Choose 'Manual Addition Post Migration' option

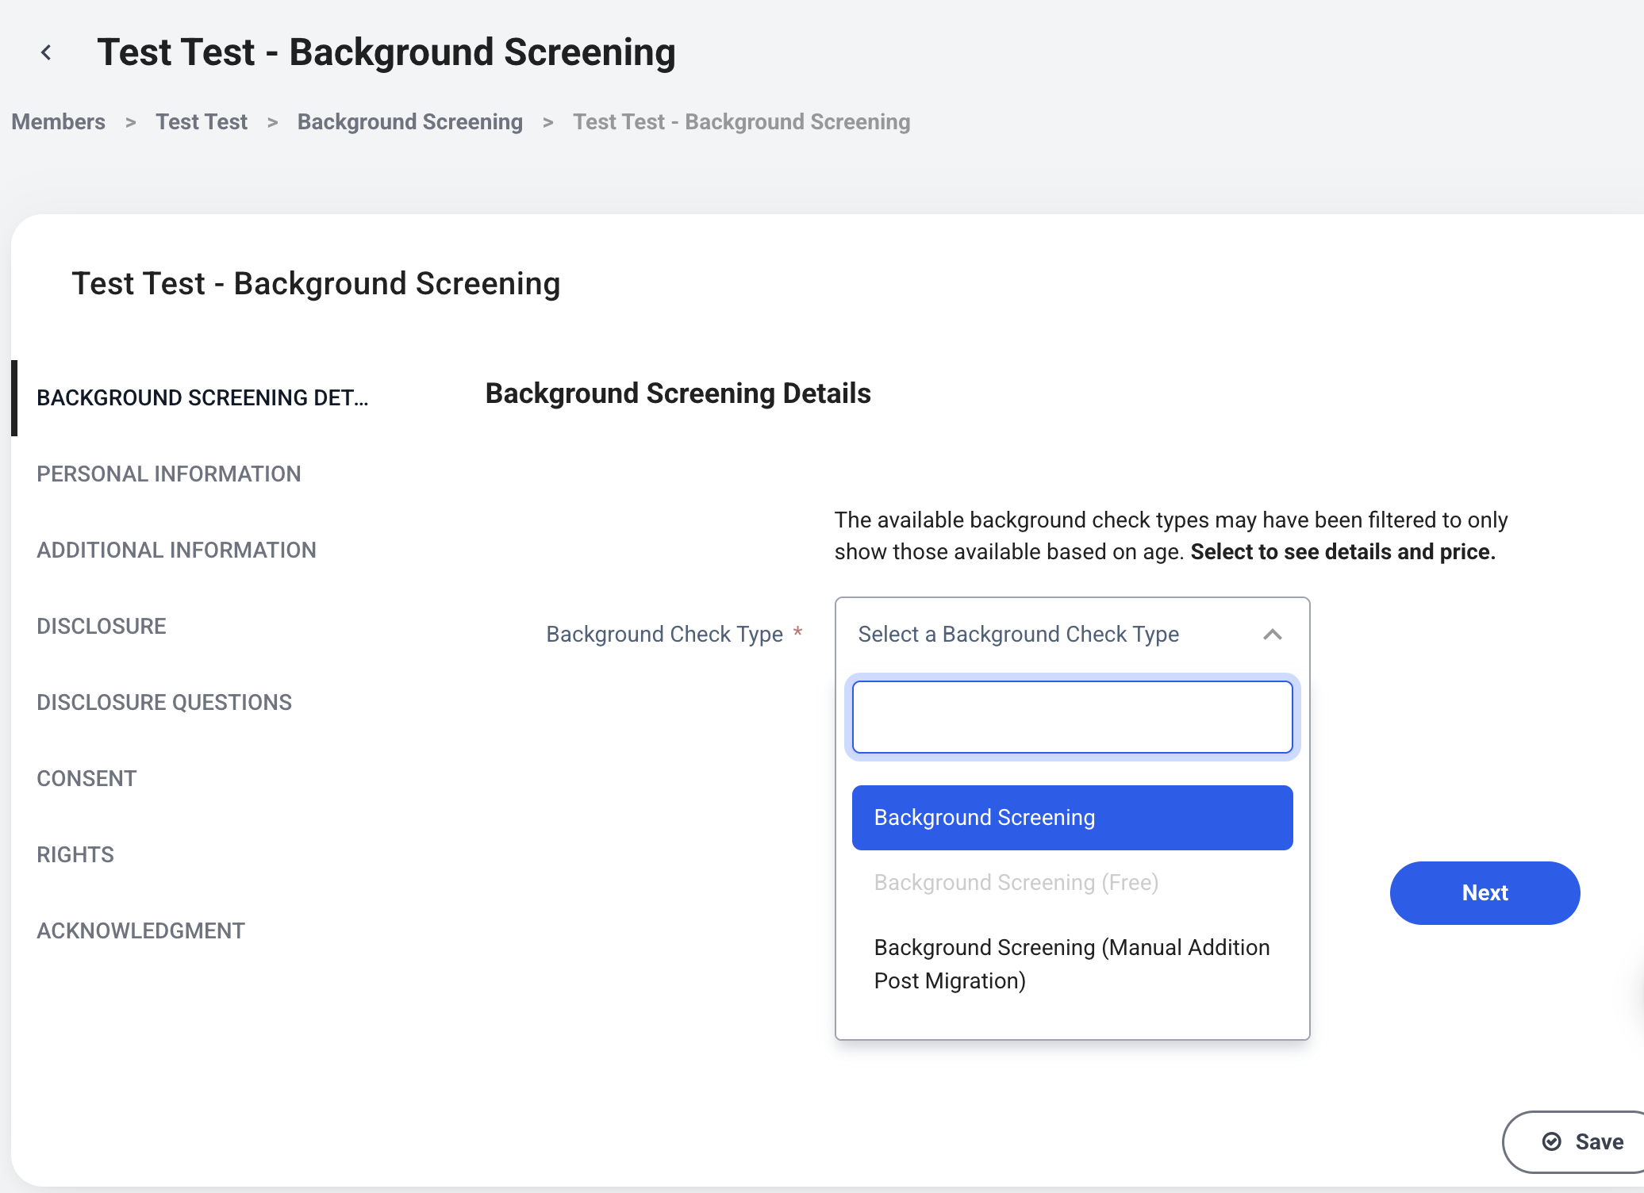[x=1072, y=965]
